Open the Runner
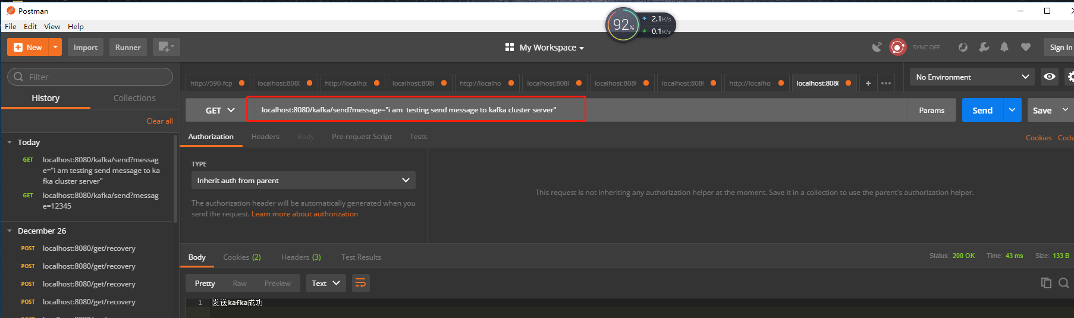This screenshot has width=1074, height=318. [x=128, y=47]
